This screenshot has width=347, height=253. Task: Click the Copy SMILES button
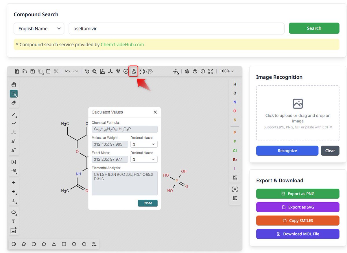[x=298, y=220]
